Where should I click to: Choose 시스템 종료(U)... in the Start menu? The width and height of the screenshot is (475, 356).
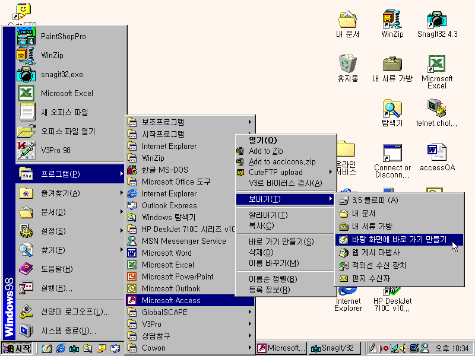click(x=71, y=331)
